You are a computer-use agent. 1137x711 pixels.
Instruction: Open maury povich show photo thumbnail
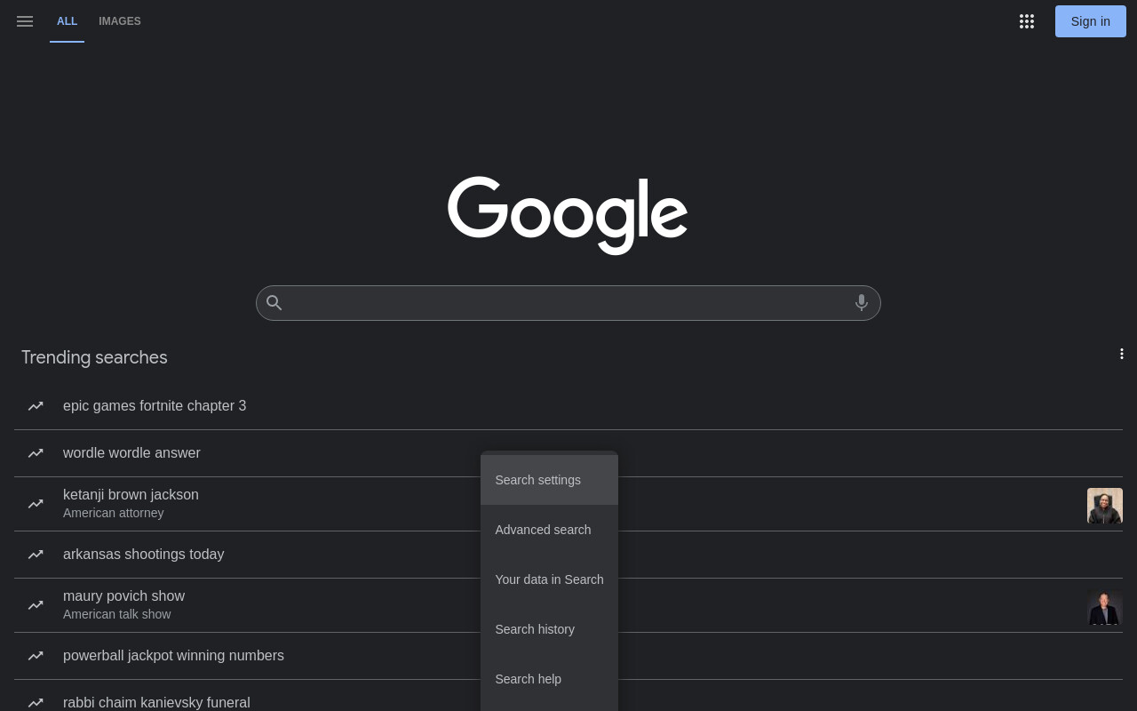[1105, 607]
